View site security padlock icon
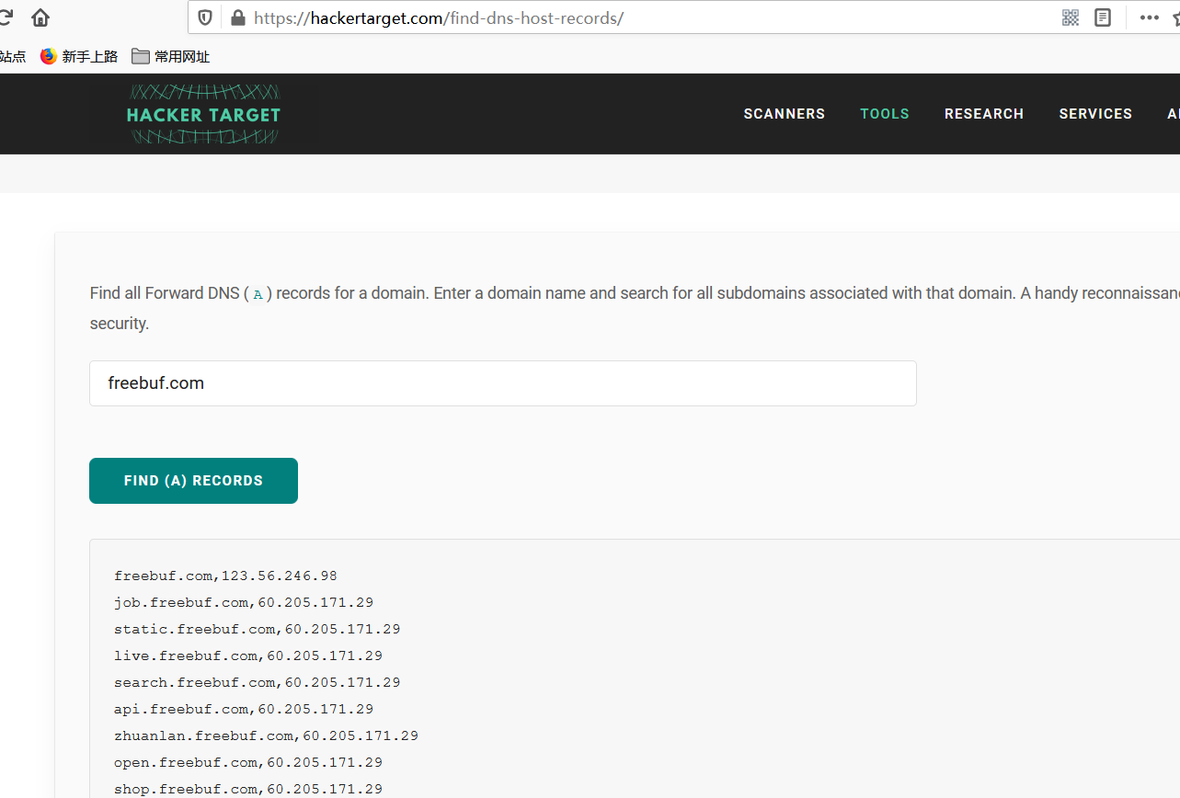Image resolution: width=1180 pixels, height=798 pixels. coord(238,17)
